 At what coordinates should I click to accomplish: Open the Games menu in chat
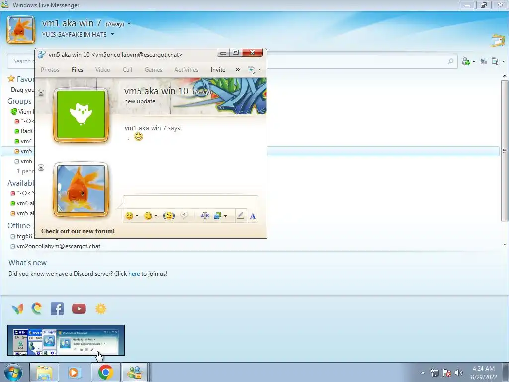(x=153, y=70)
